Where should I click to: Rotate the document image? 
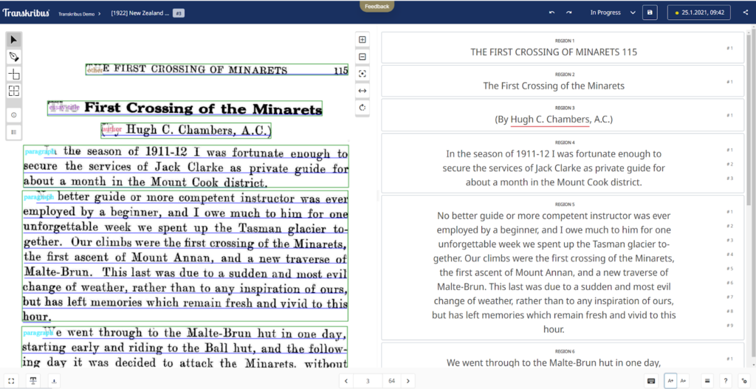click(x=362, y=108)
